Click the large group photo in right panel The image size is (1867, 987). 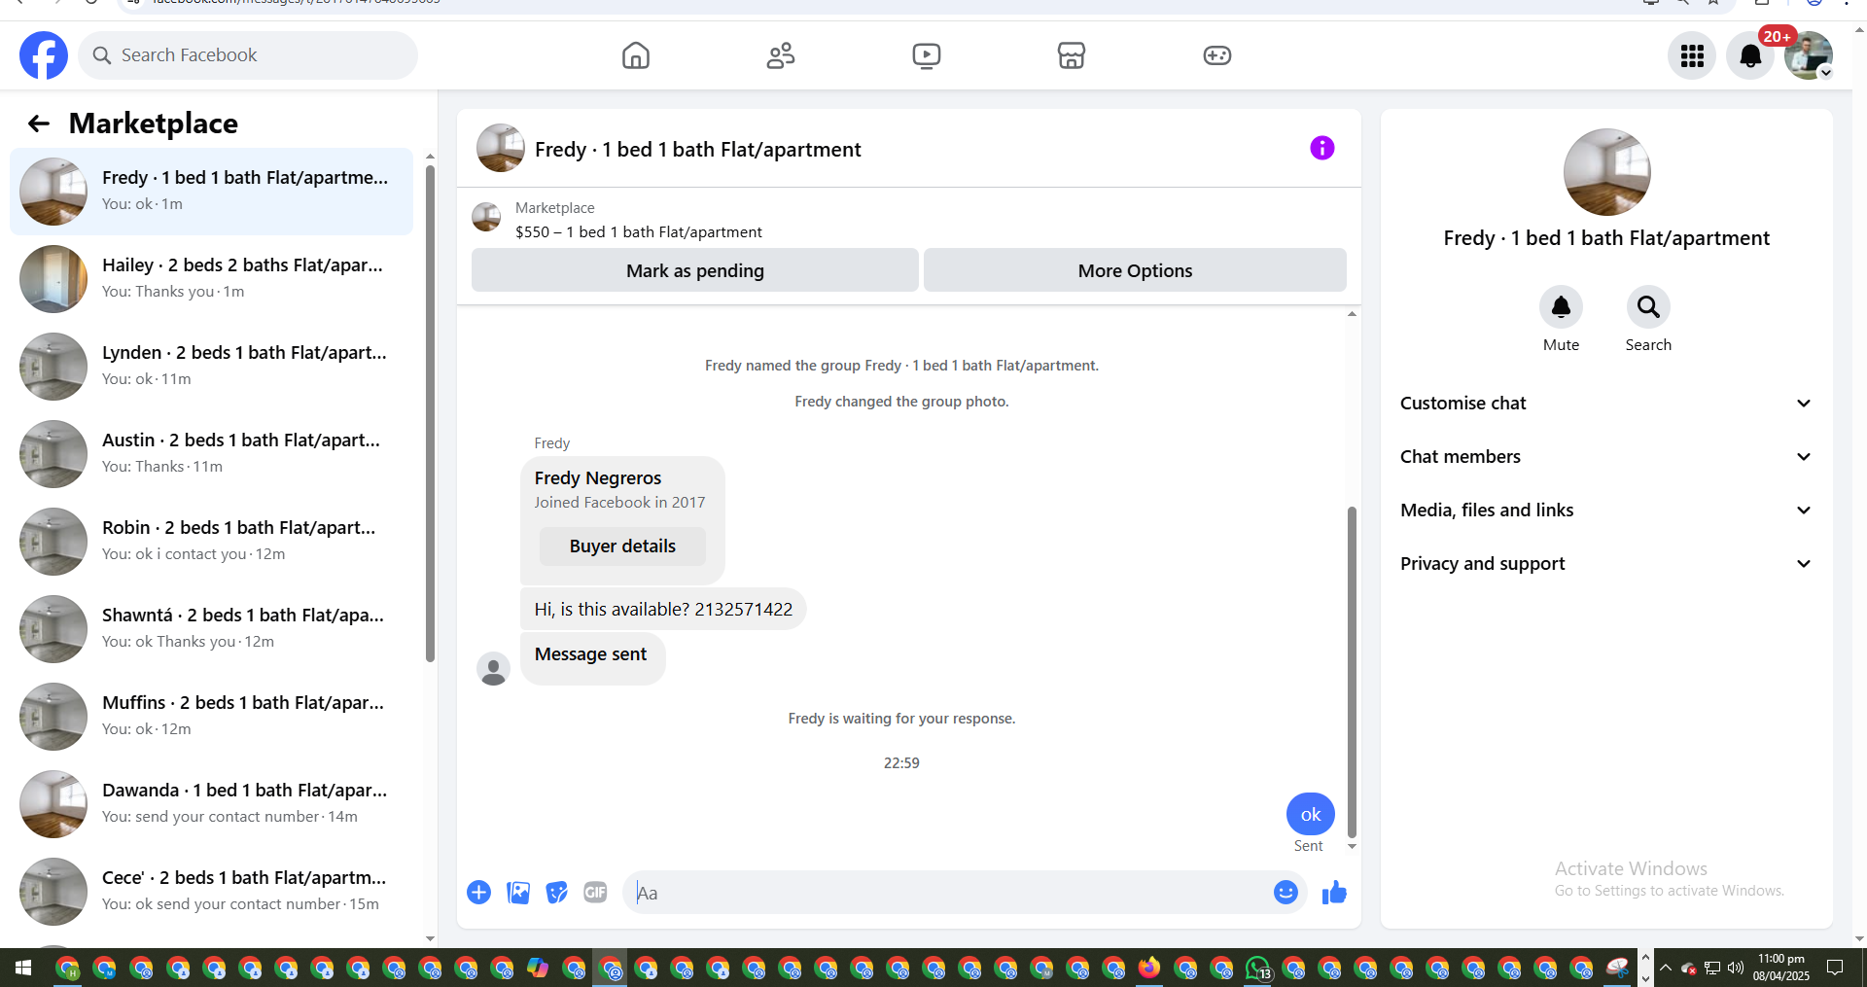1606,172
